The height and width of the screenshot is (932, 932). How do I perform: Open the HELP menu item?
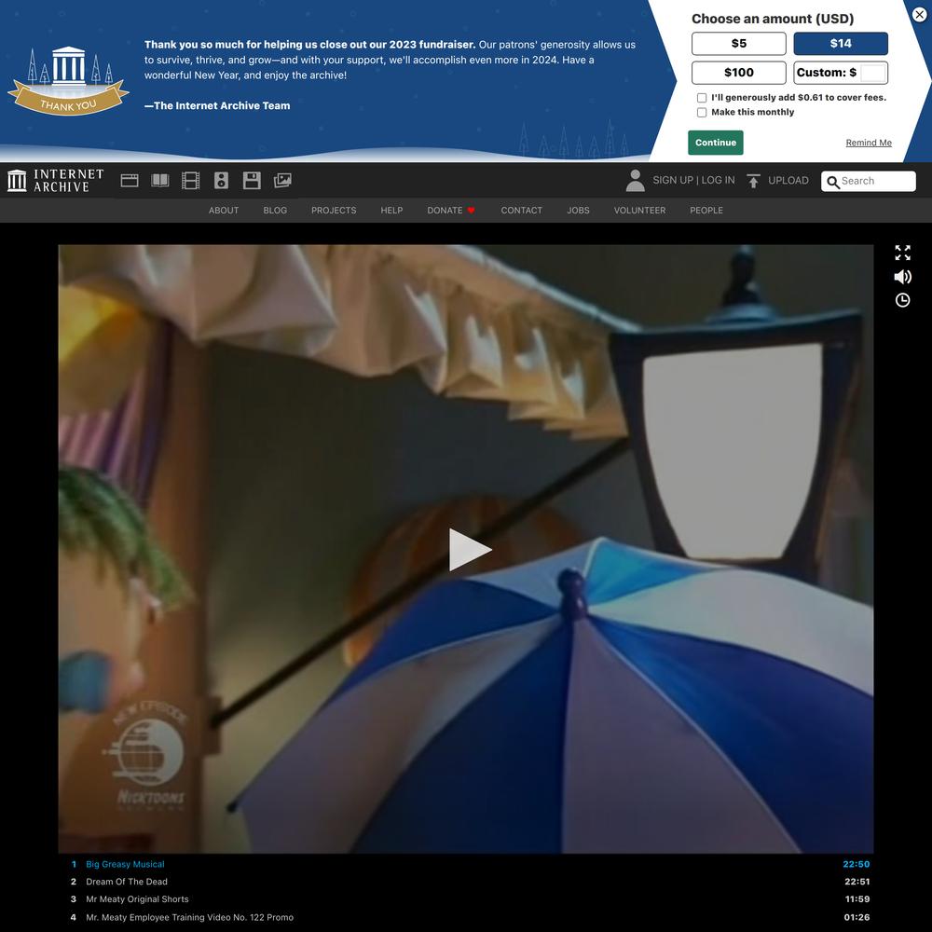(391, 211)
